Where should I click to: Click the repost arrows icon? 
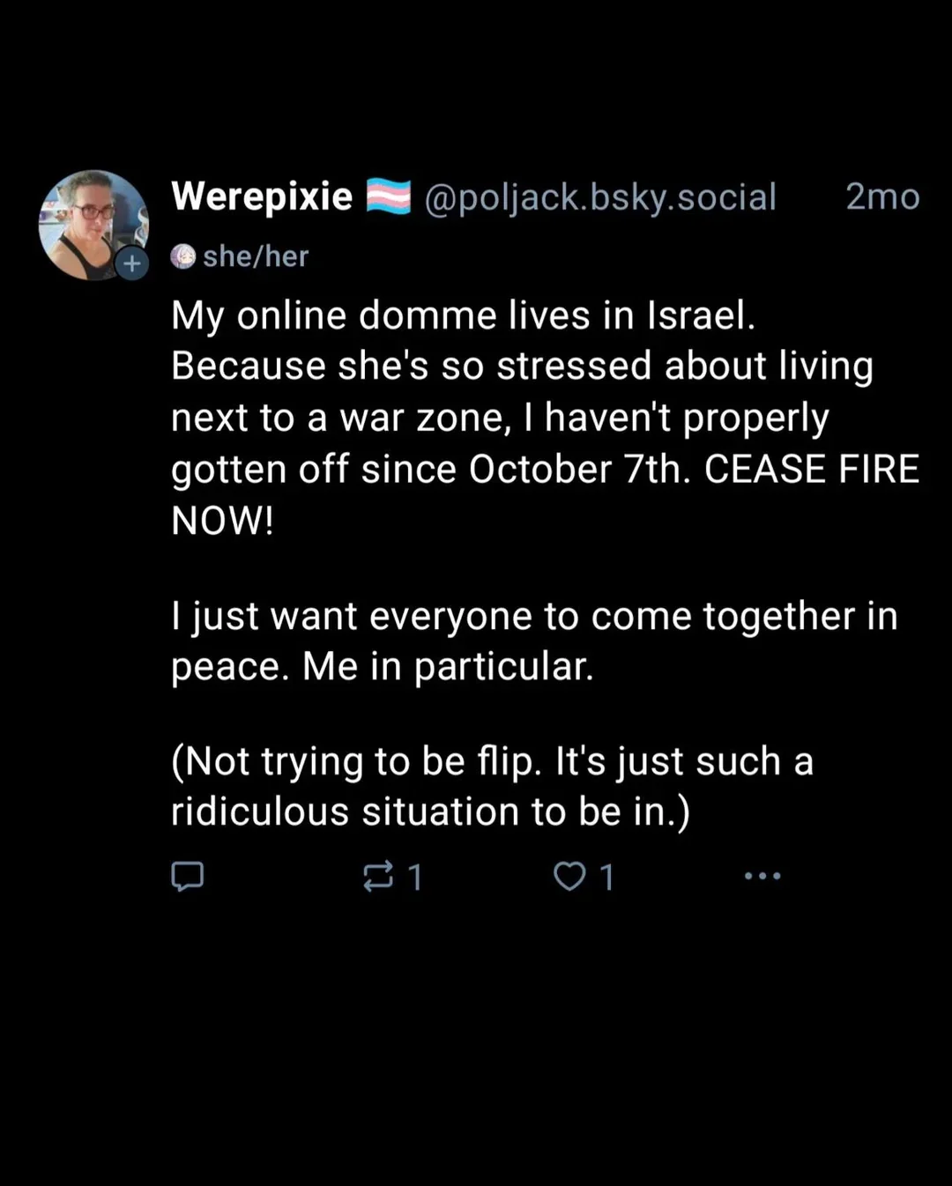378,876
